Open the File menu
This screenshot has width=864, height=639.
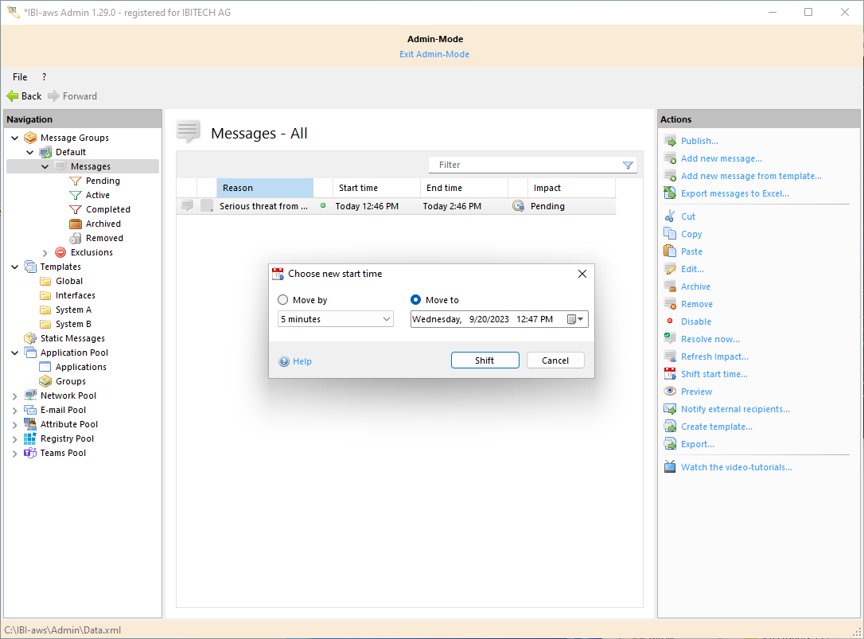pos(20,77)
